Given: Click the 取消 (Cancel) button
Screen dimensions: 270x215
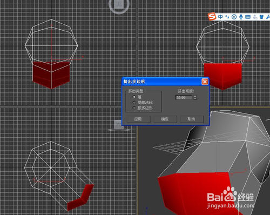Looking at the screenshot, I should click(192, 119).
